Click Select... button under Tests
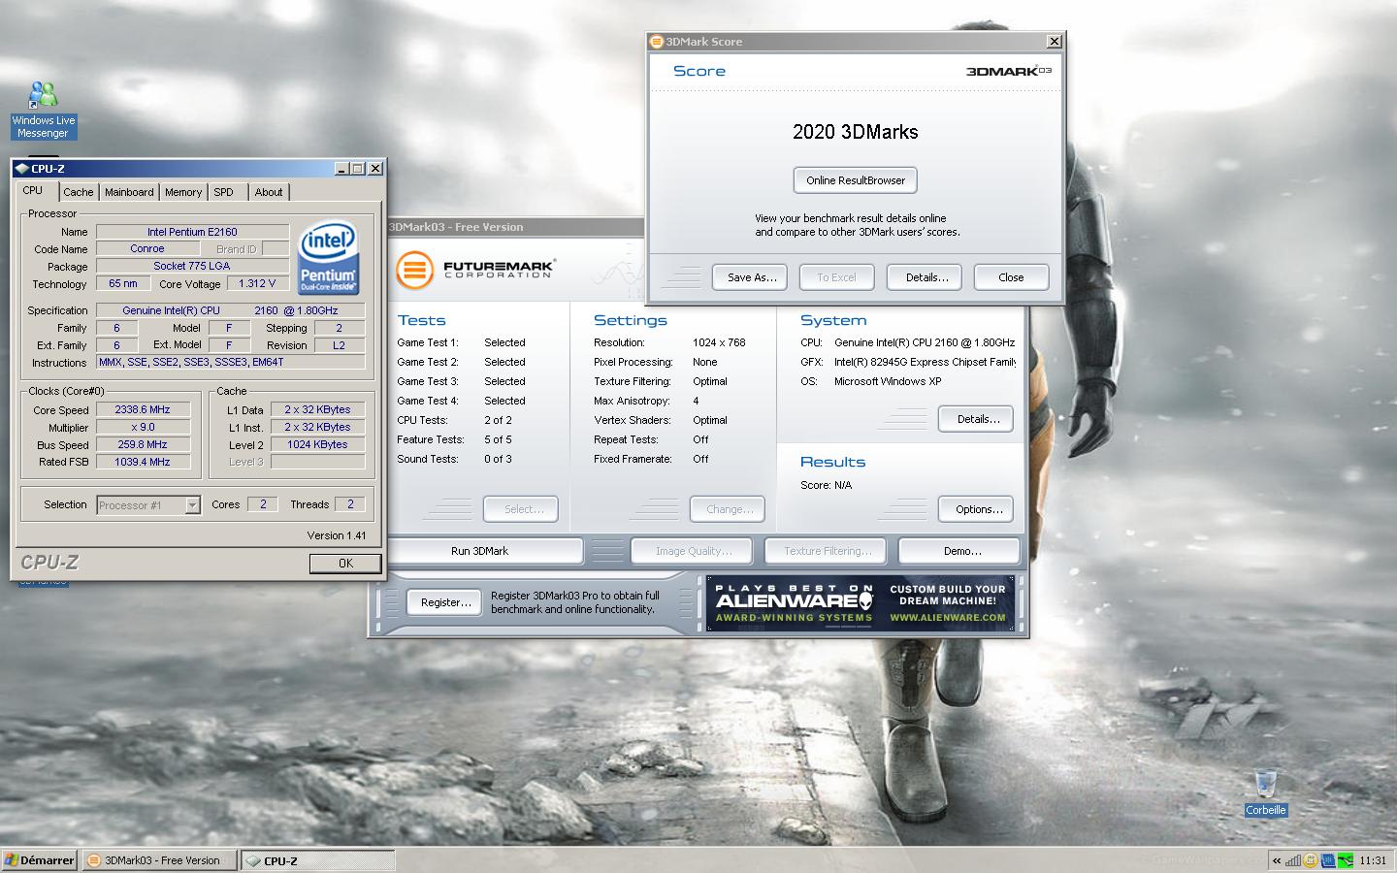Screen dimensions: 1397x873 (523, 509)
